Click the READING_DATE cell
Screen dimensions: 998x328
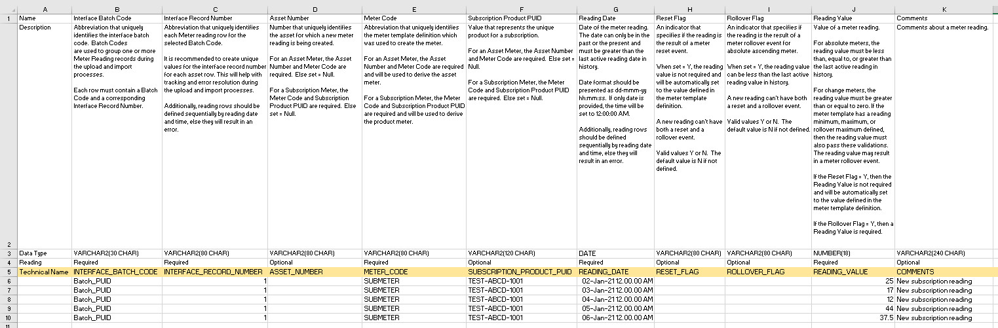(615, 271)
